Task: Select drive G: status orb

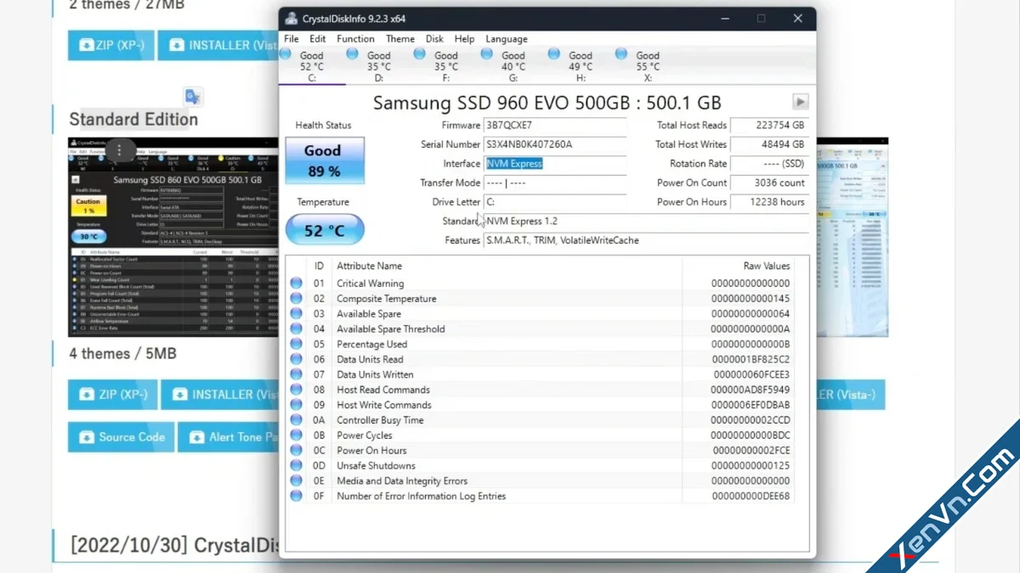Action: coord(486,54)
